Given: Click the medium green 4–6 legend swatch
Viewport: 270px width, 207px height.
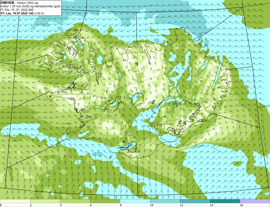Looking at the screenshot, I should 75,201.
